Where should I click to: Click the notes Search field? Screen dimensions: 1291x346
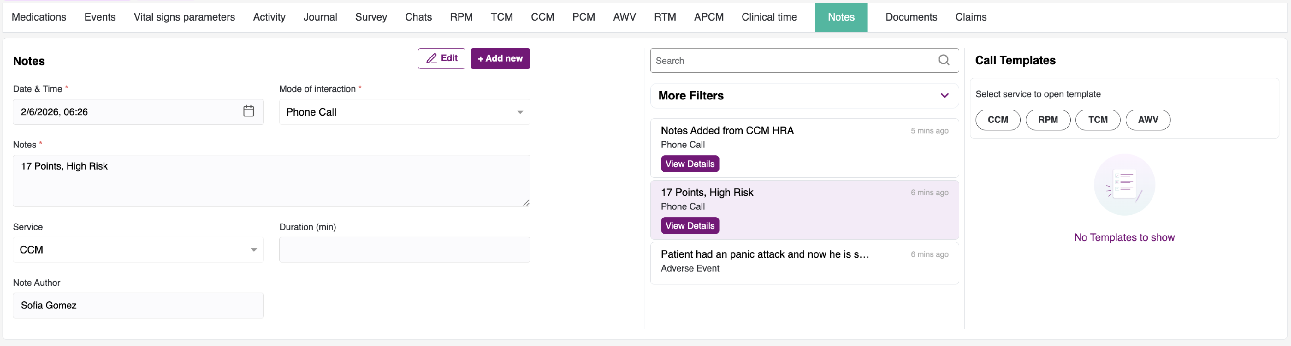click(x=792, y=61)
